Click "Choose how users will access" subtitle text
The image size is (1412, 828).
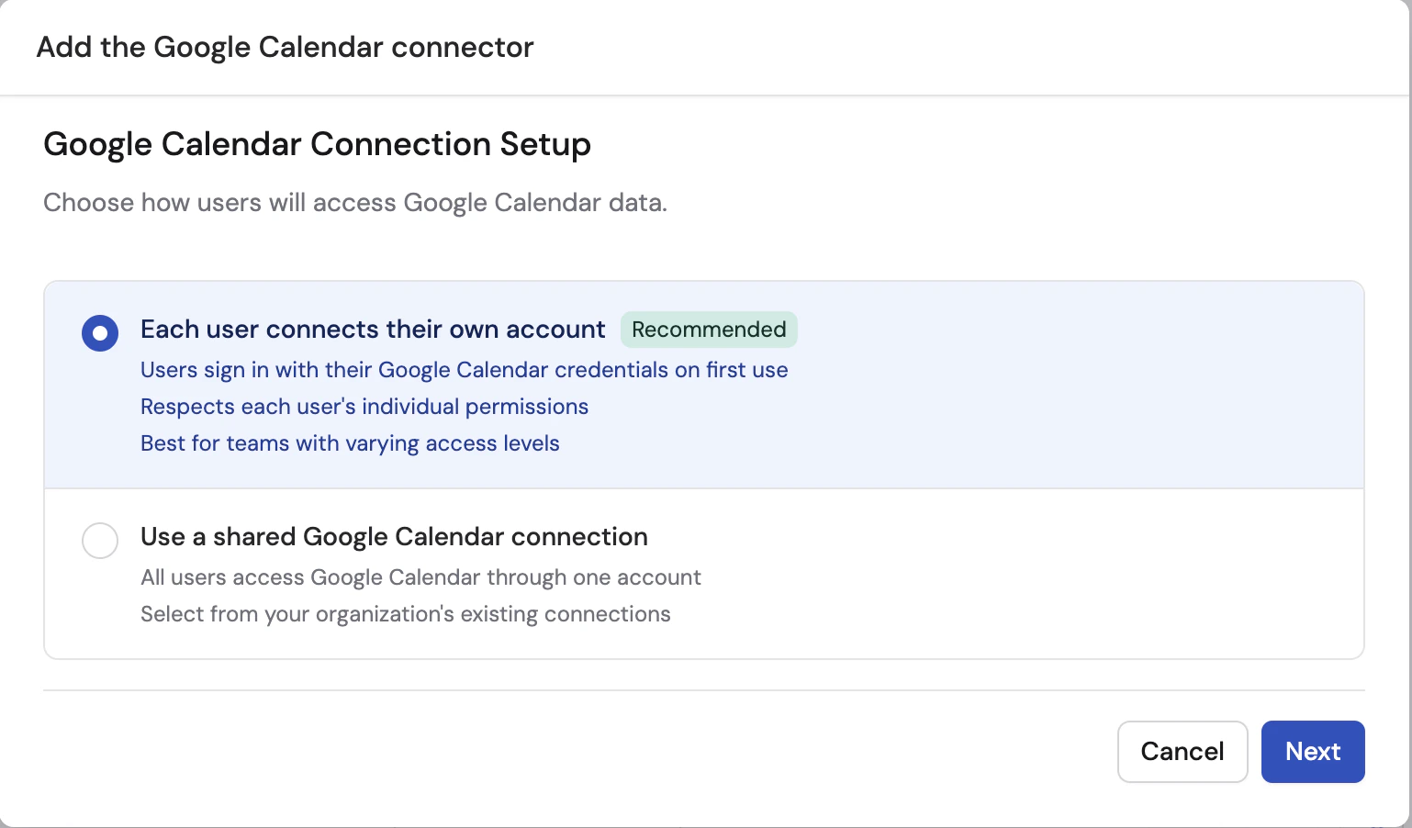tap(354, 202)
